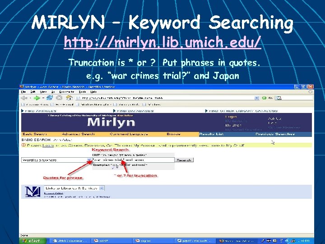
Task: Open the Bookmarks menu
Action: (x=66, y=92)
